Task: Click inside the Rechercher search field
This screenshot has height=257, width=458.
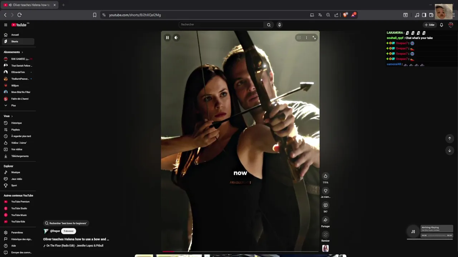Action: pos(221,25)
